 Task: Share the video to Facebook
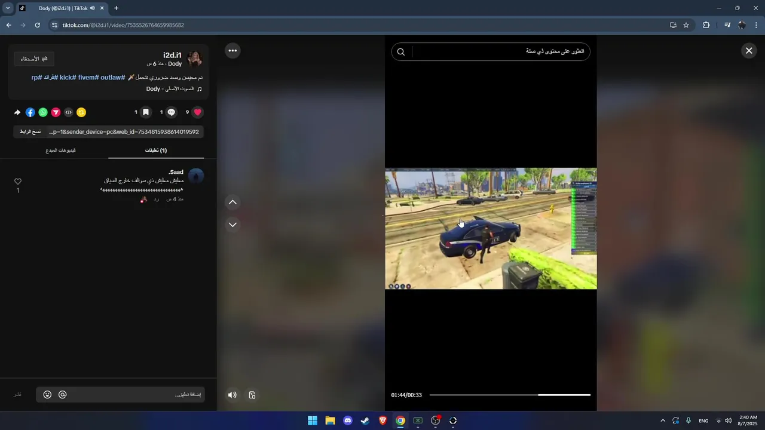click(x=30, y=112)
